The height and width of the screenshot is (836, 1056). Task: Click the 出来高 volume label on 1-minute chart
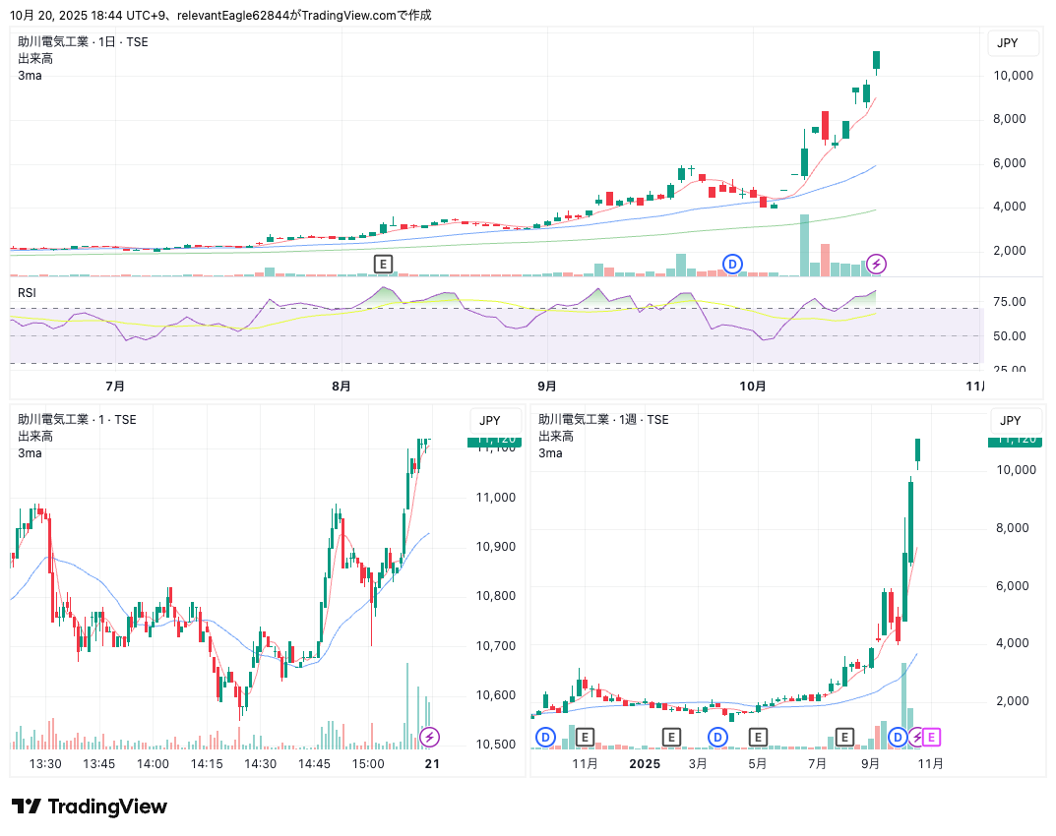35,437
